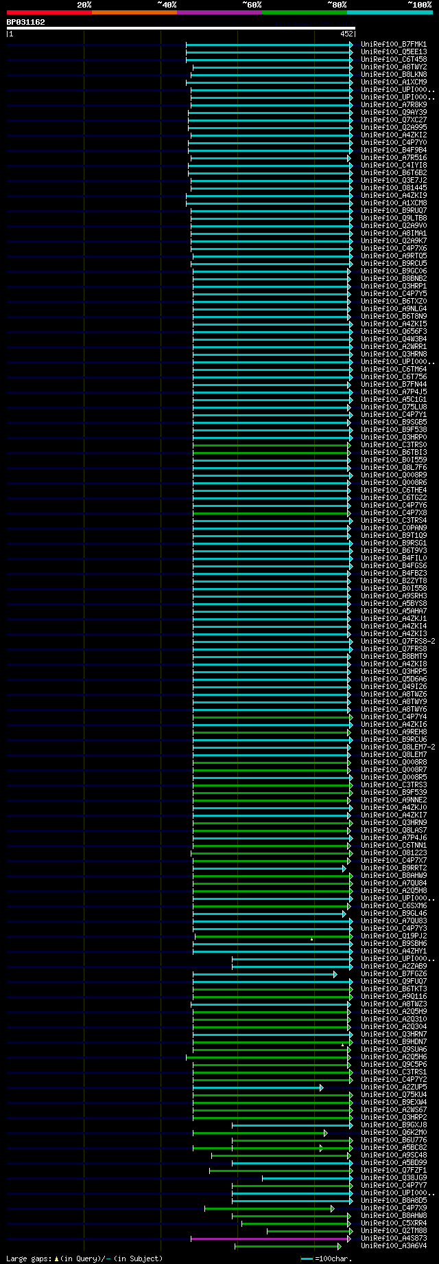Select UniRef100_A7R516 label

point(394,157)
